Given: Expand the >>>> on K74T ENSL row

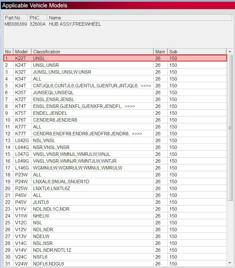Looking at the screenshot, I should tap(130, 106).
